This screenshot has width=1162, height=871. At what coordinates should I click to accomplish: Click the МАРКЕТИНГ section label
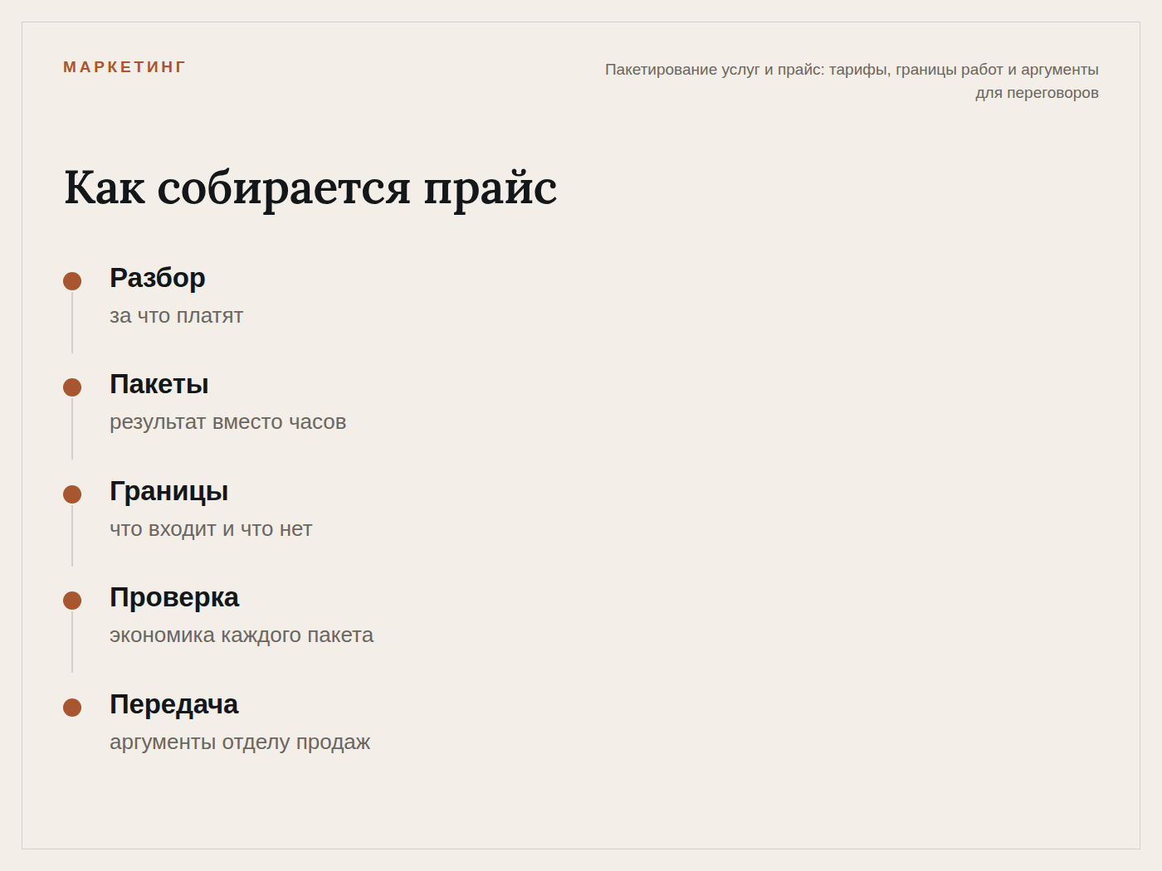pyautogui.click(x=124, y=67)
